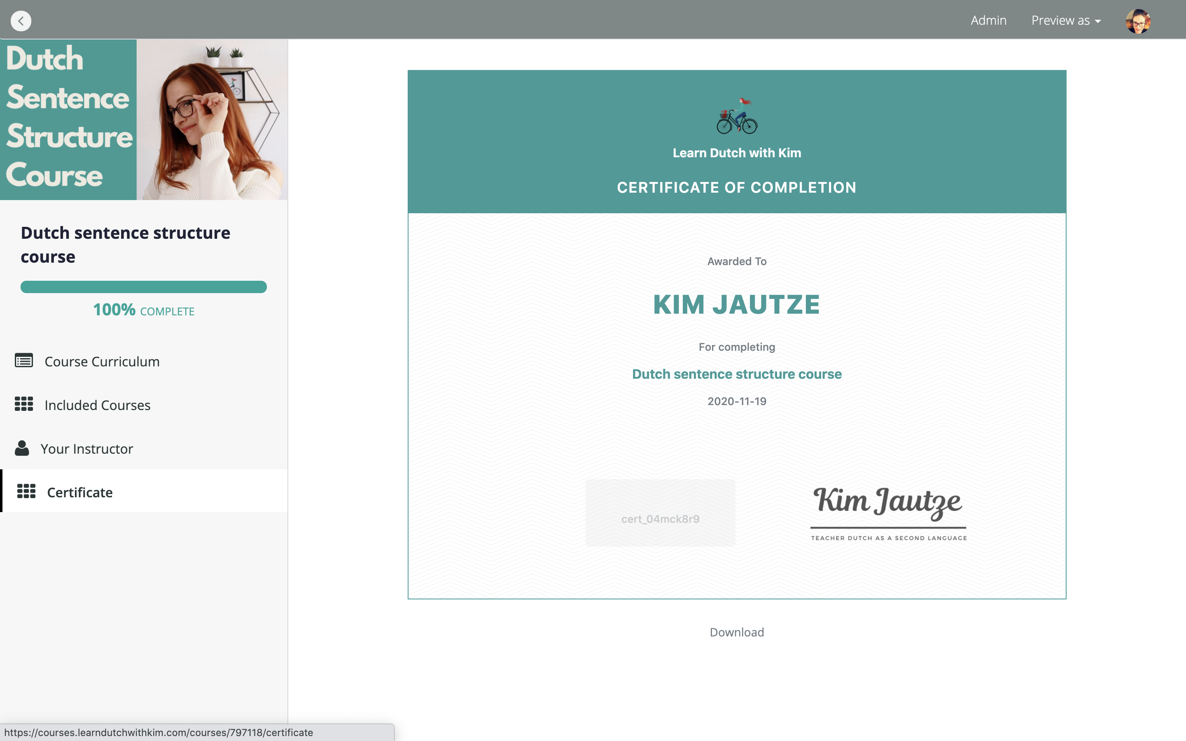
Task: Click the Course Curriculum list icon
Action: (x=23, y=361)
